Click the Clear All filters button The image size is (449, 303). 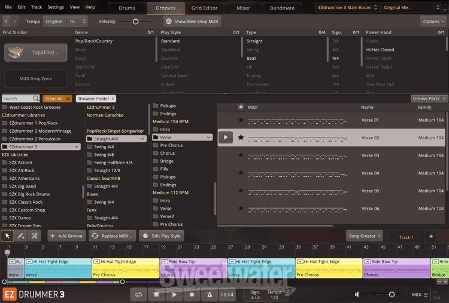pos(57,99)
